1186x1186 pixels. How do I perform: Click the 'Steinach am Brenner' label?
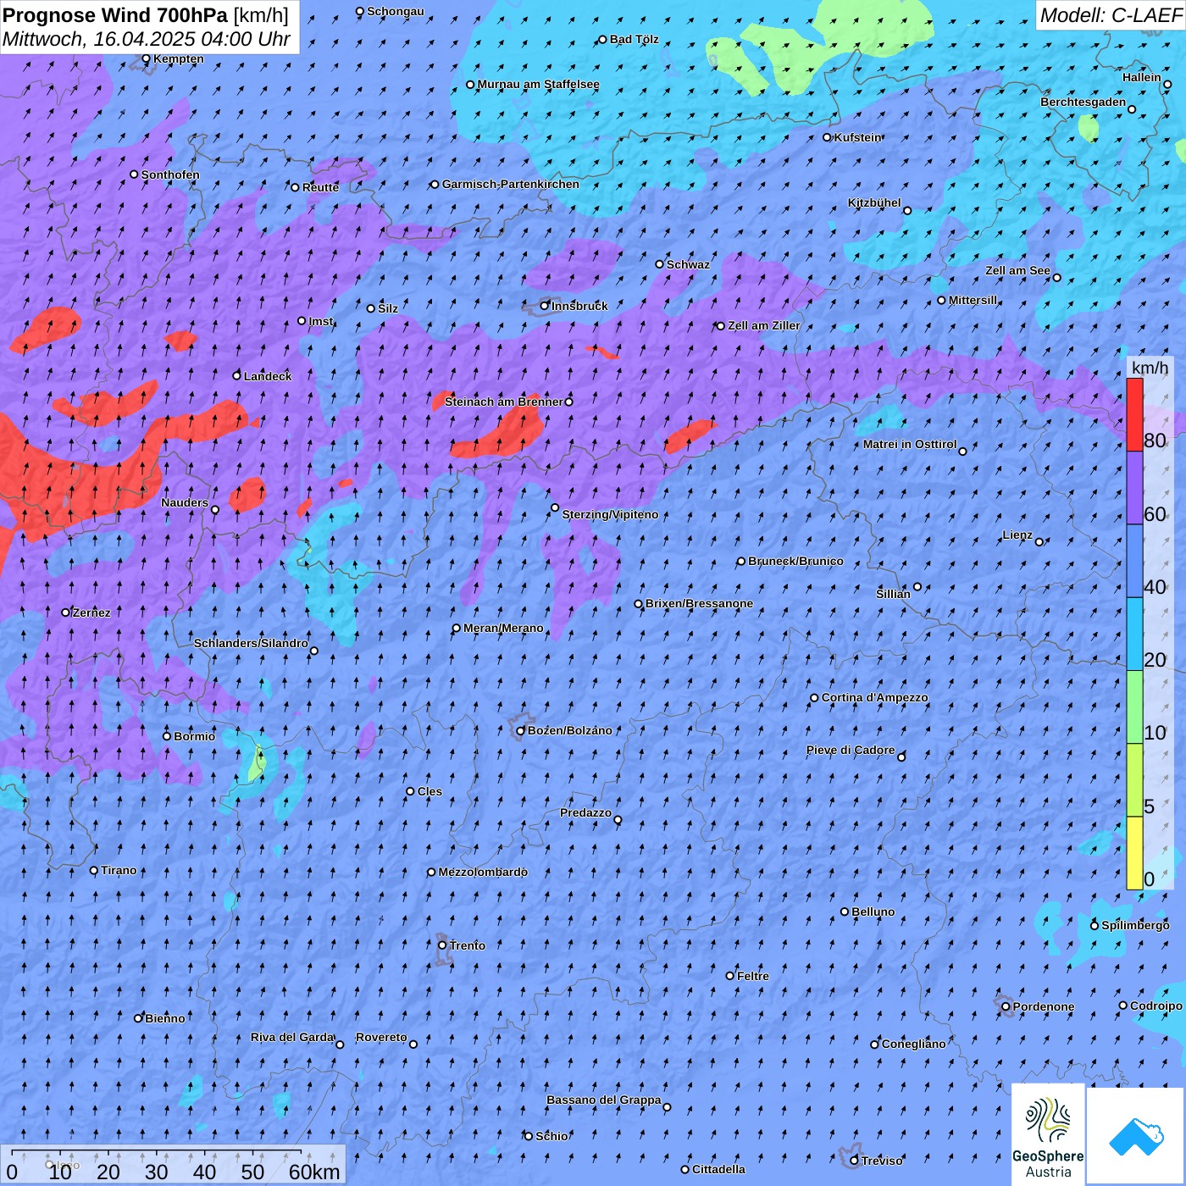503,402
